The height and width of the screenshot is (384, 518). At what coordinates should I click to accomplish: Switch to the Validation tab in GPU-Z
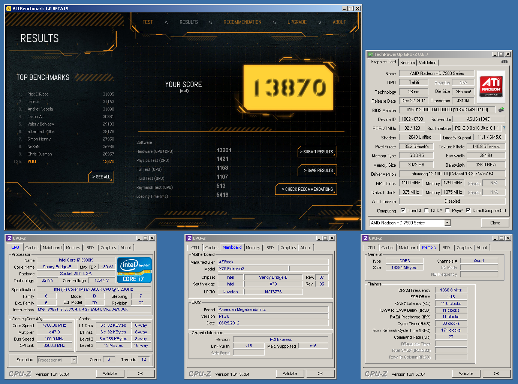click(x=428, y=63)
